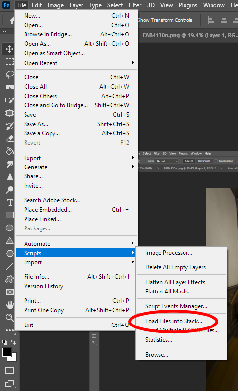Select the Triangle shape tool

coord(9,241)
